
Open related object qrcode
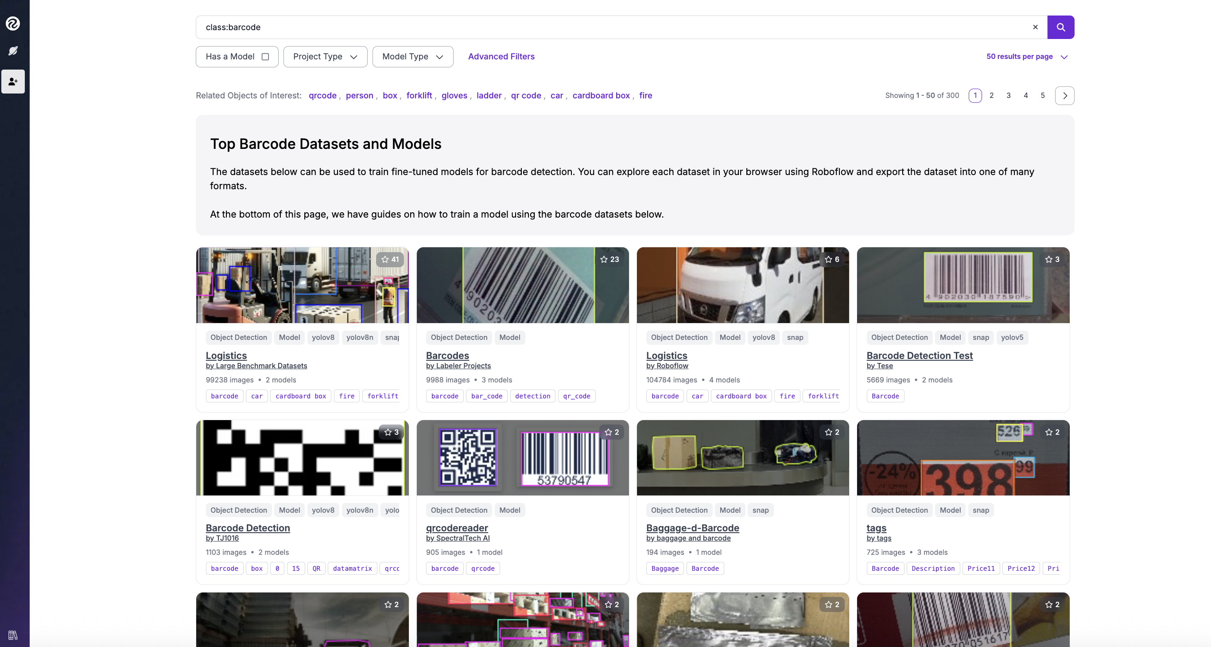coord(322,95)
